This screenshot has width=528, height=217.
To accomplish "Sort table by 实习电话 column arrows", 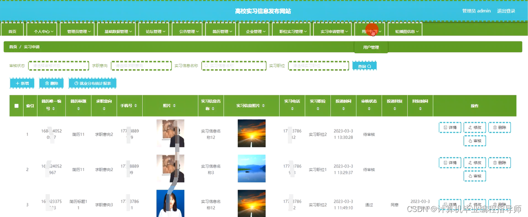I will [292, 109].
